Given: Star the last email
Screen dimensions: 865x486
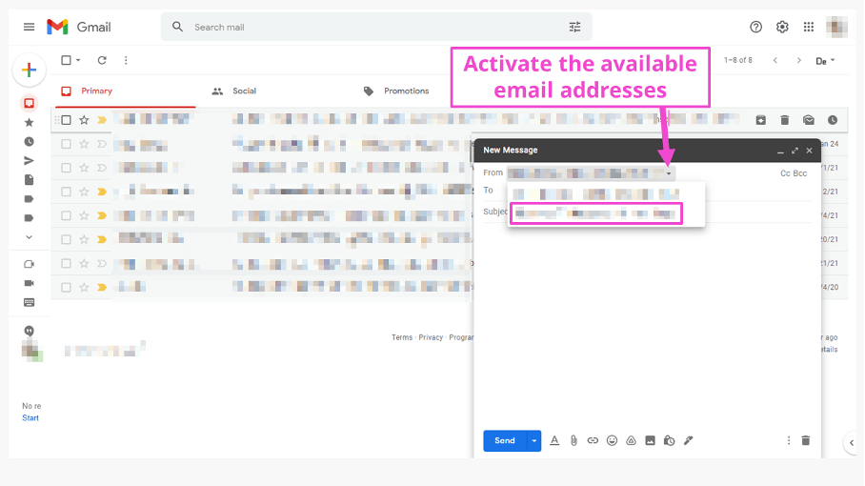Looking at the screenshot, I should tap(84, 288).
